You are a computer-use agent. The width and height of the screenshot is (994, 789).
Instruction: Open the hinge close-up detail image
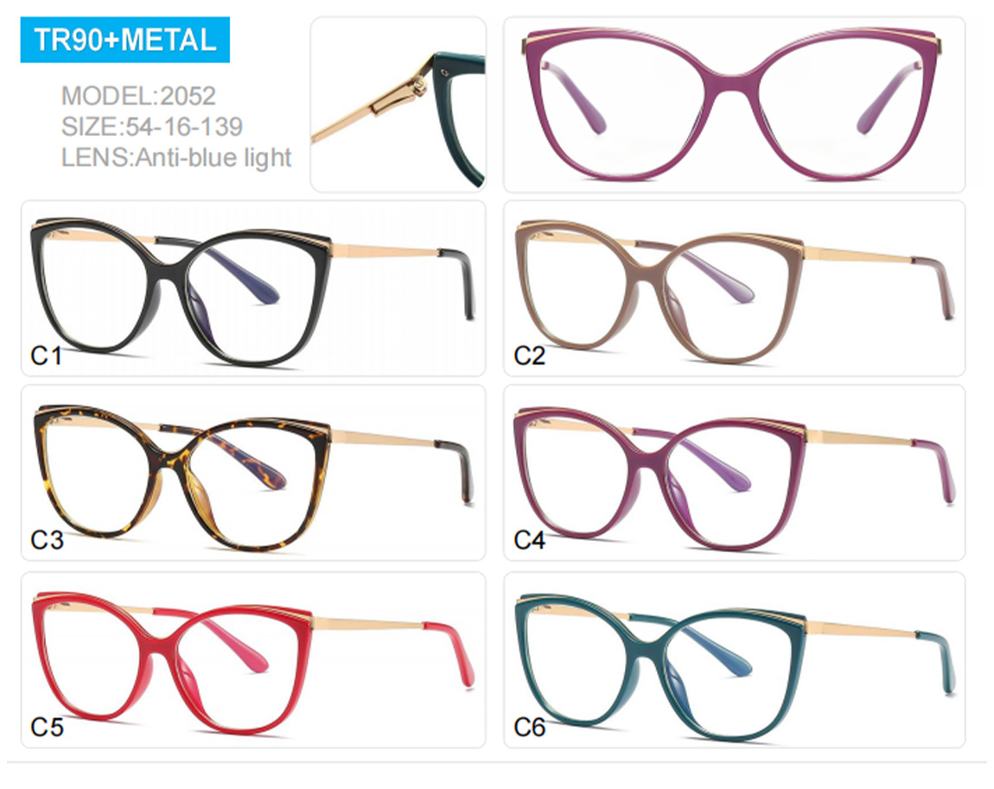tap(398, 105)
